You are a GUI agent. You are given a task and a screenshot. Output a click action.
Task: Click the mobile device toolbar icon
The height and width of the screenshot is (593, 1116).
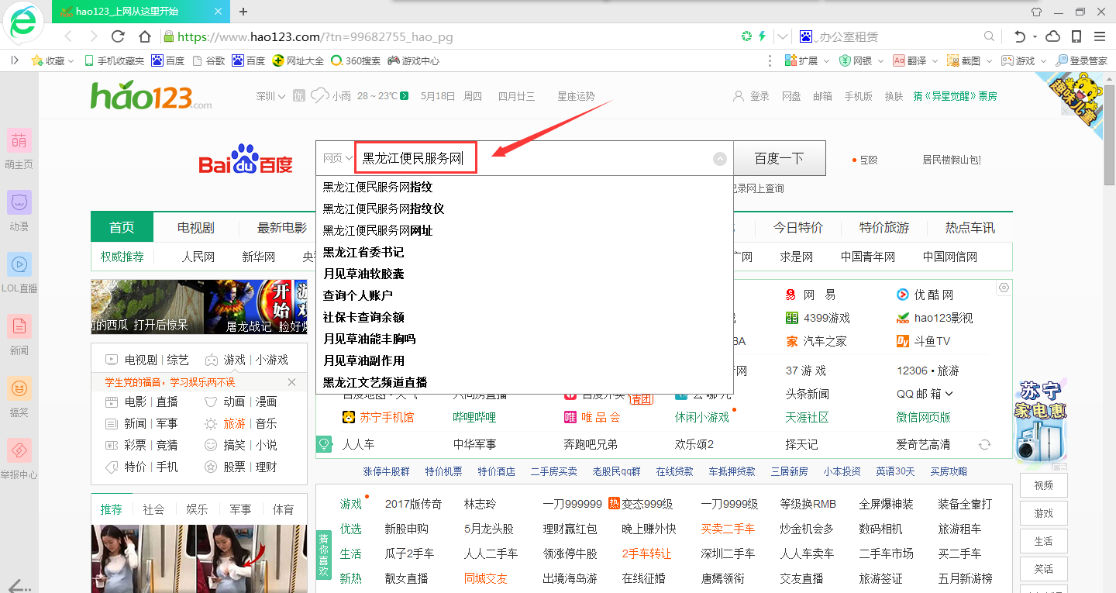[x=1076, y=36]
